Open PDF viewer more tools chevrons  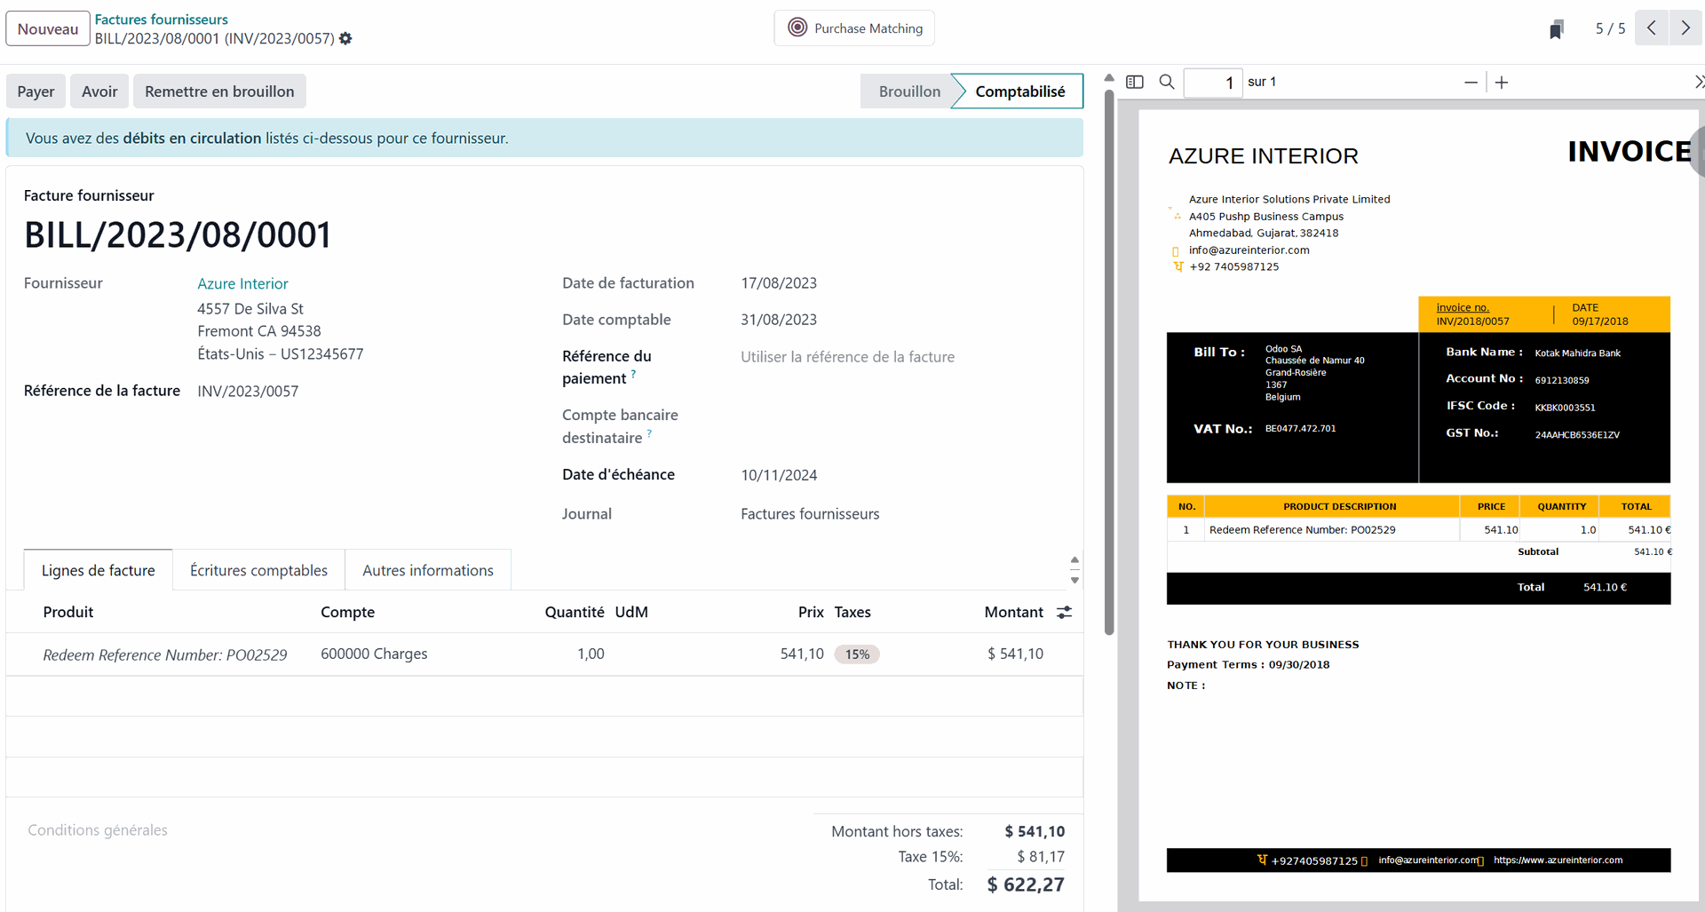pos(1699,82)
